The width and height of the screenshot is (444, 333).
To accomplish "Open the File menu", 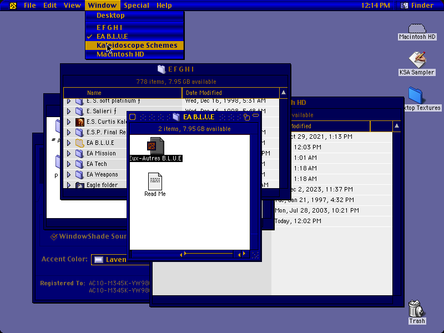I will pyautogui.click(x=30, y=6).
